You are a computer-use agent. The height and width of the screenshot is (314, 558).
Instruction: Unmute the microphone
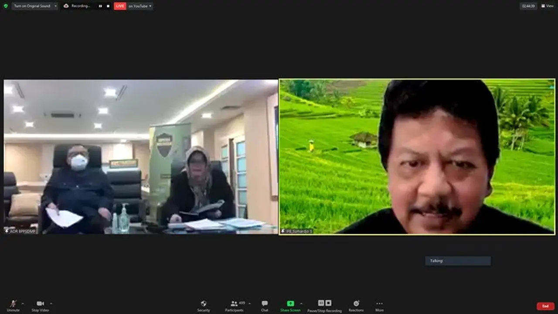pos(13,306)
